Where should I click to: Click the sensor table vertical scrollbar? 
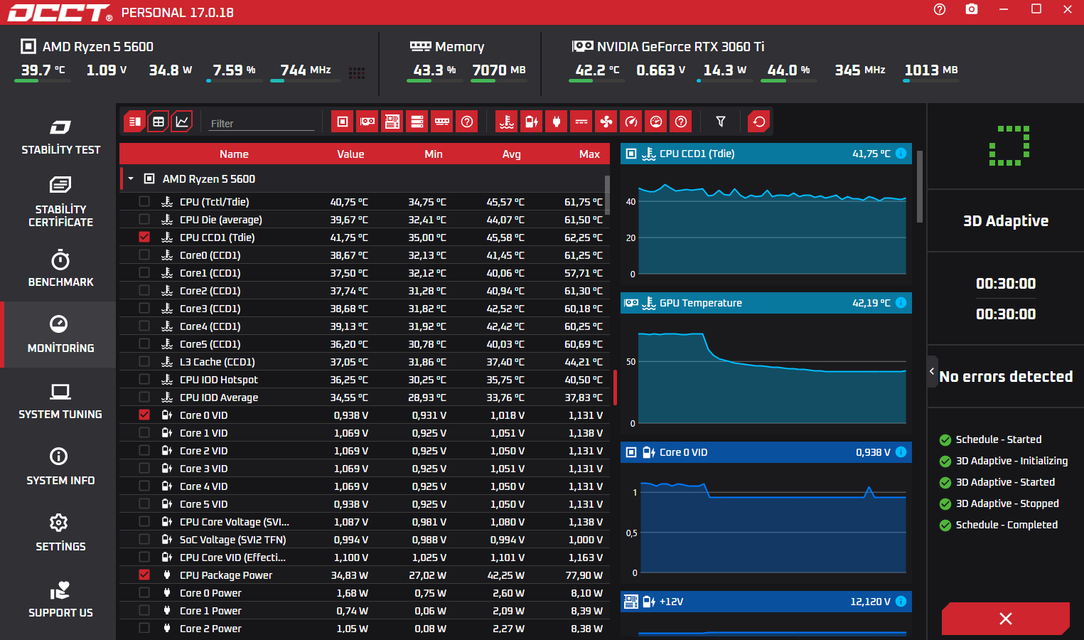[x=607, y=195]
